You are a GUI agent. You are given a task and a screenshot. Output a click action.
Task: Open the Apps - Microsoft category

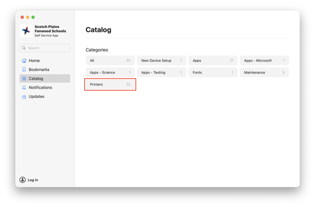(264, 61)
